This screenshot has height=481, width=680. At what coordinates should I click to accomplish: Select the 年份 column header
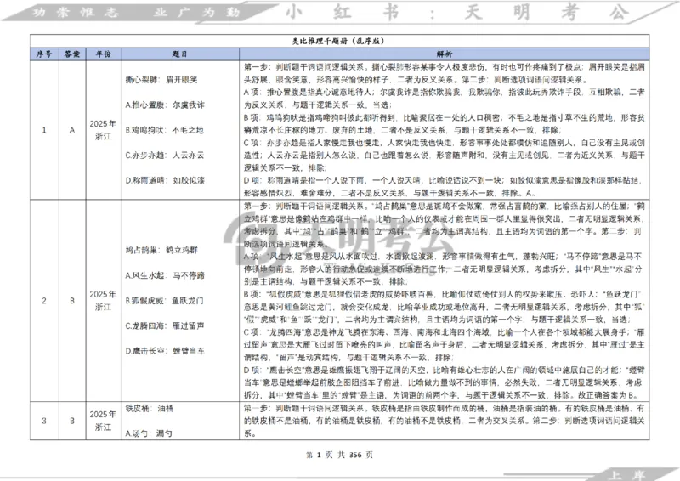click(x=103, y=54)
